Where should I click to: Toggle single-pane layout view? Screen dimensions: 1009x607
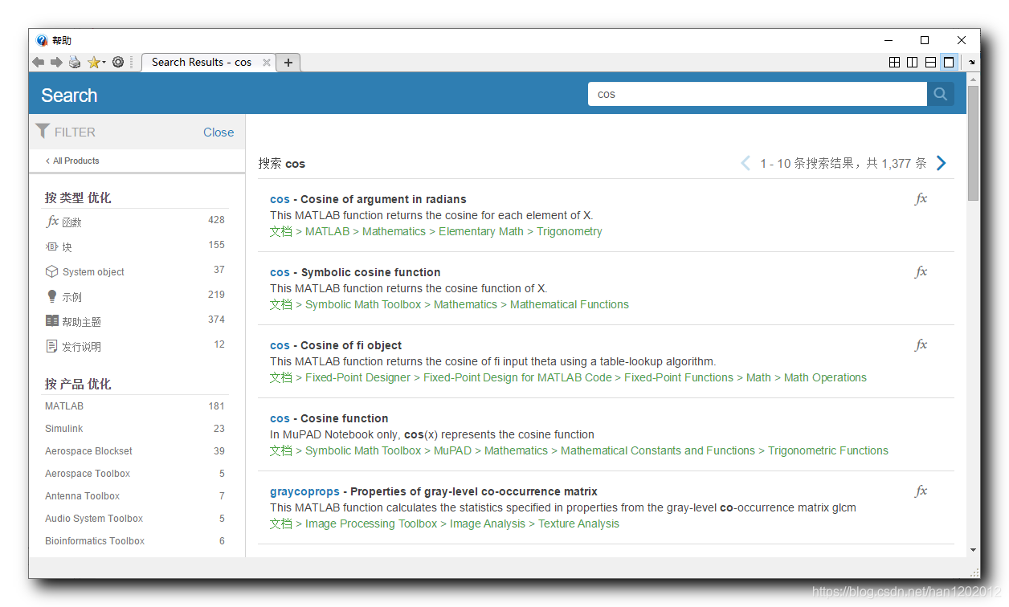tap(949, 63)
